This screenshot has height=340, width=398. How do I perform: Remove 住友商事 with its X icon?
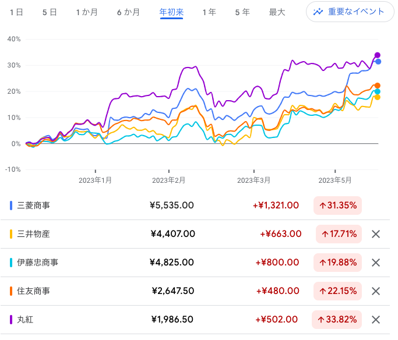[x=376, y=291]
